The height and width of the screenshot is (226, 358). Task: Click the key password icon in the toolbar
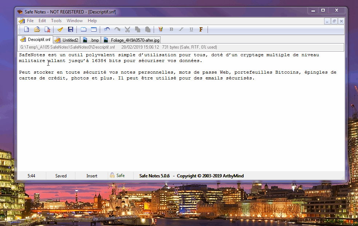pyautogui.click(x=60, y=29)
